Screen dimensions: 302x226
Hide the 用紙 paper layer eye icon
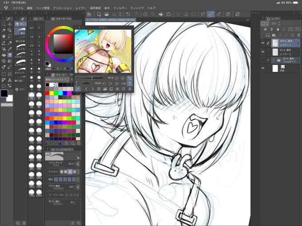263,68
